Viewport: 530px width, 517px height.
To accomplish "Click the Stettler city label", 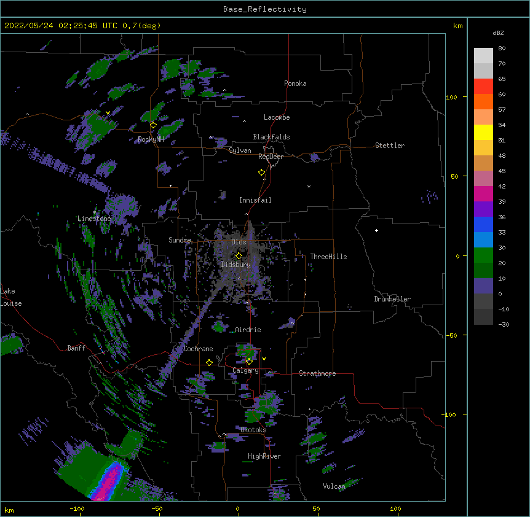I will point(389,146).
